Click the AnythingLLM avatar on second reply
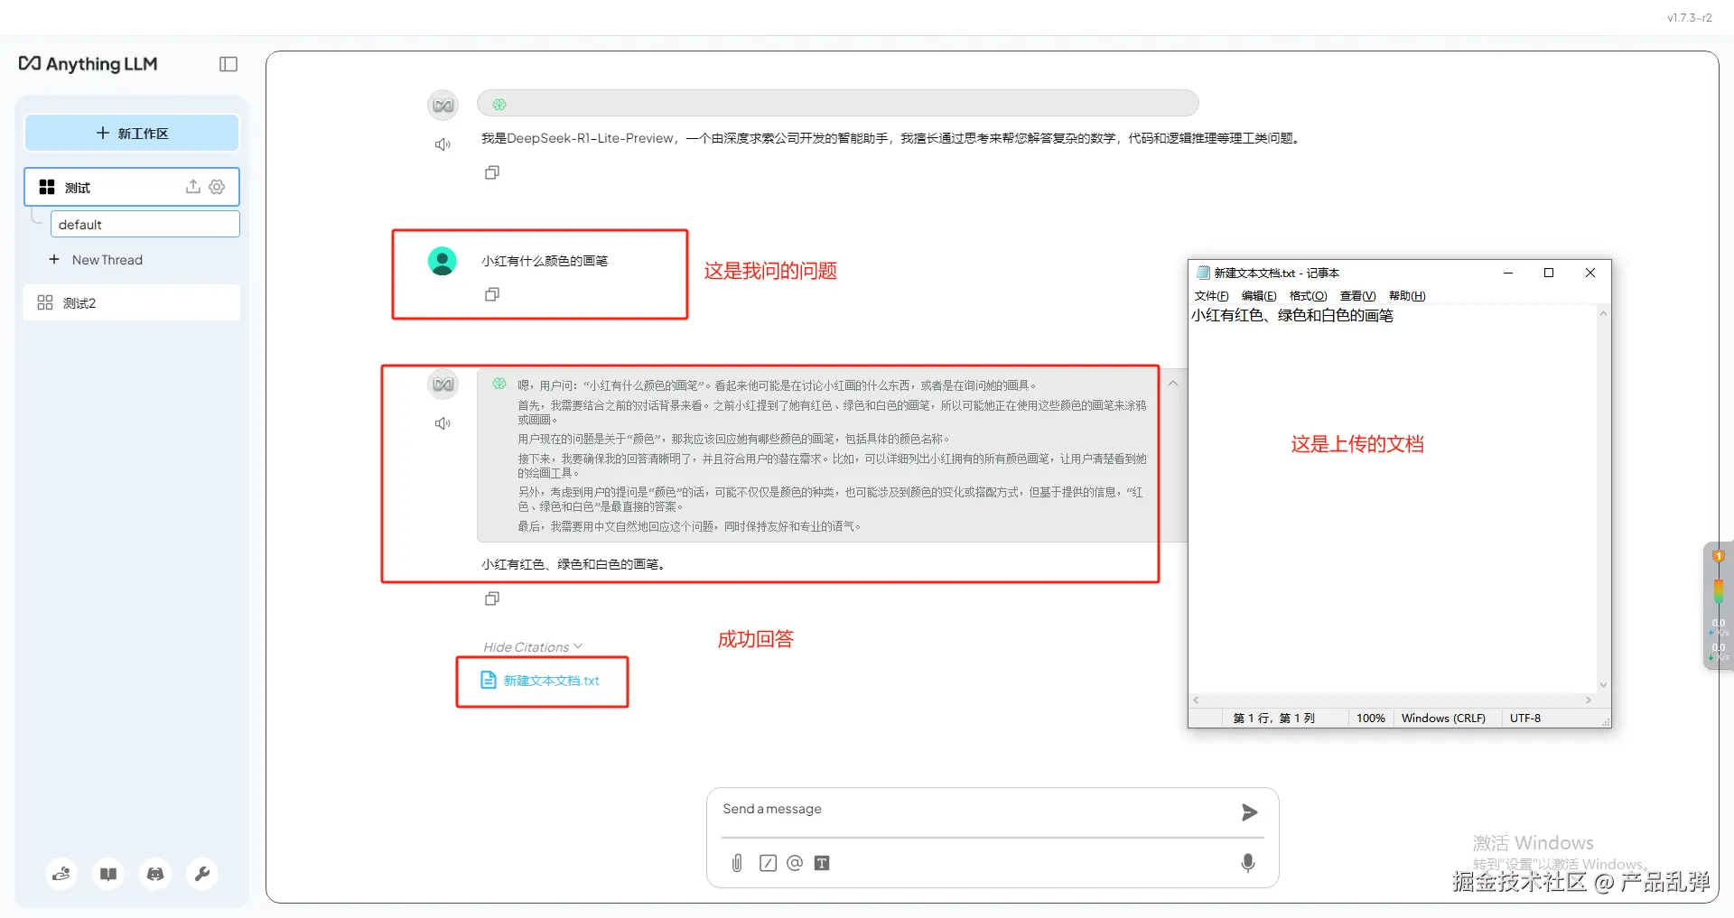Viewport: 1734px width, 918px height. 443,384
